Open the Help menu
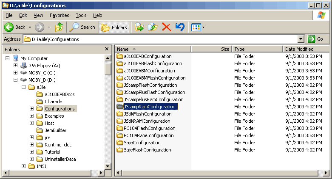The width and height of the screenshot is (332, 179). click(x=98, y=15)
